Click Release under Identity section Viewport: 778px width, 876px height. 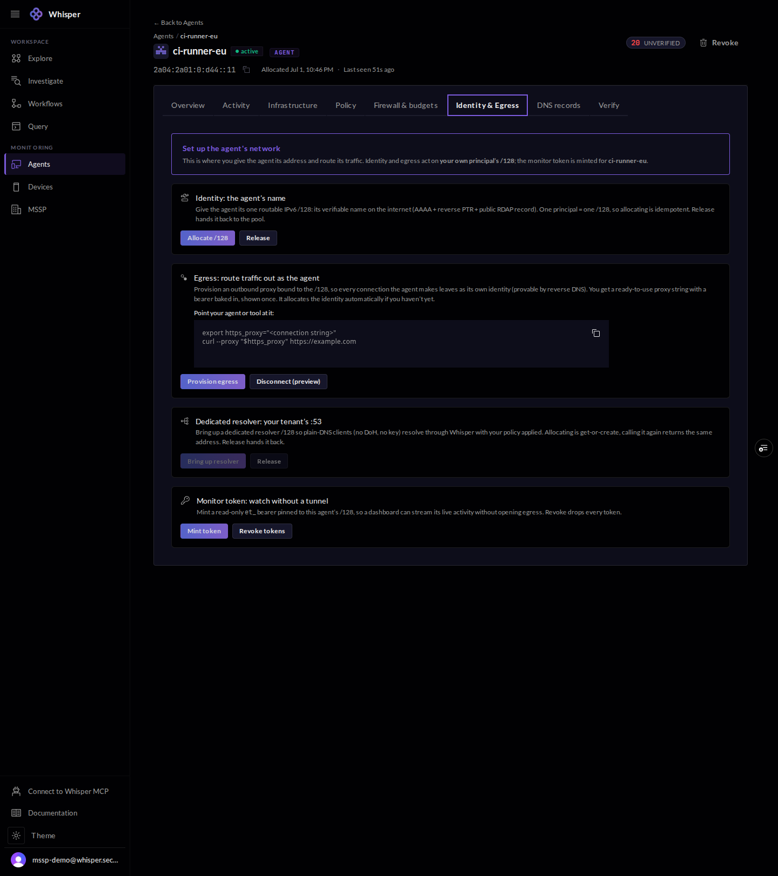pos(258,238)
